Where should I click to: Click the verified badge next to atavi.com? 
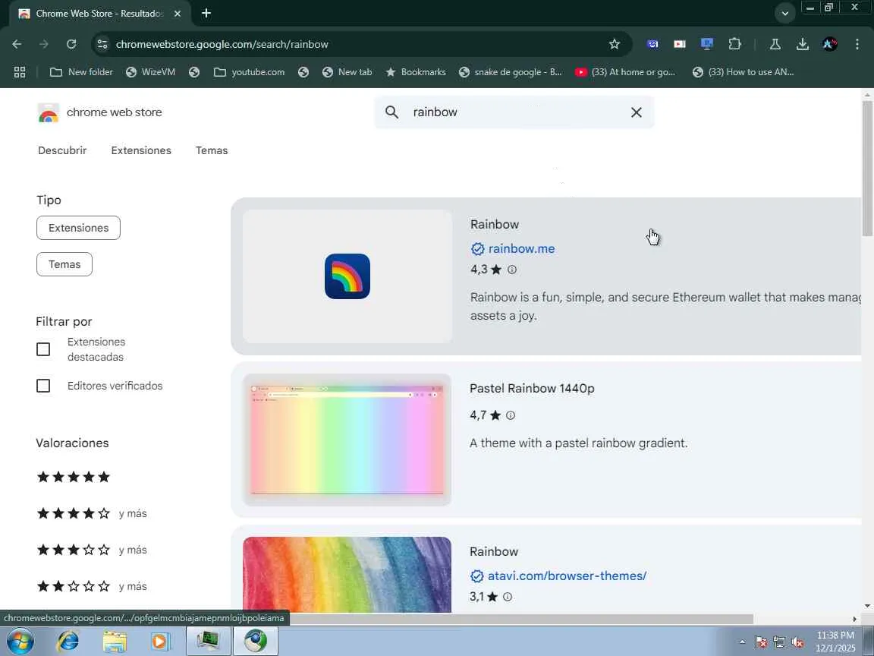tap(476, 576)
